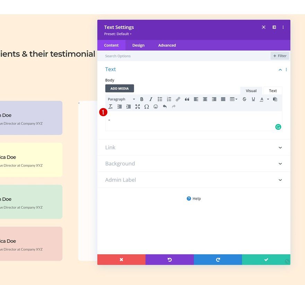Save changes with the green checkmark button
Screen dimensions: 305x285
coord(266,259)
